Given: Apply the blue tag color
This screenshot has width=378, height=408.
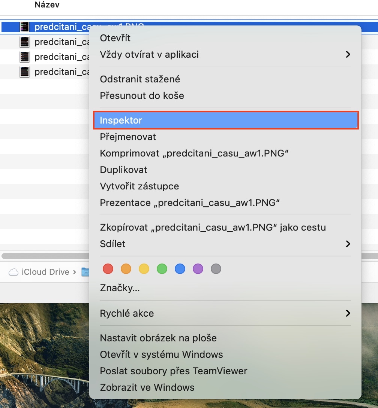Looking at the screenshot, I should (180, 269).
